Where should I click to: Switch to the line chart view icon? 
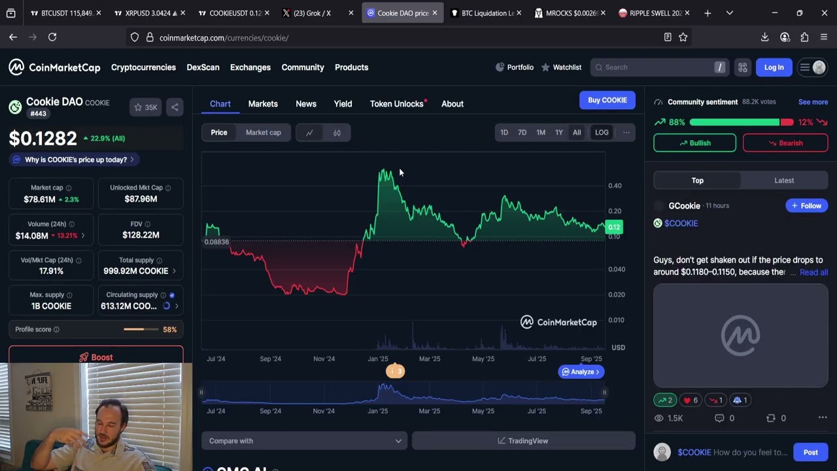[x=309, y=133]
